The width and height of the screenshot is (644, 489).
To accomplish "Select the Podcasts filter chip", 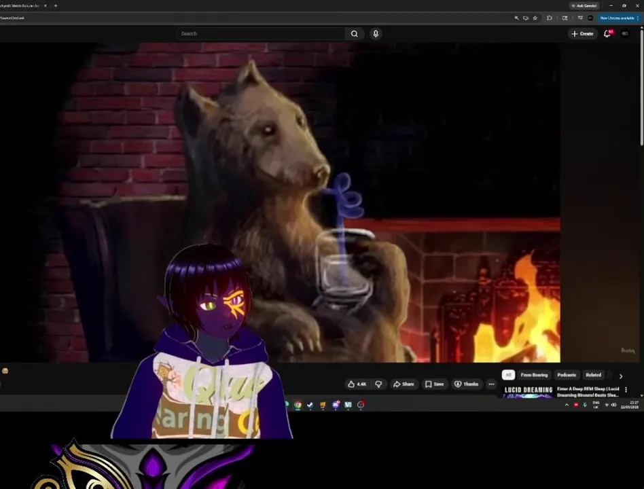I will coord(567,375).
